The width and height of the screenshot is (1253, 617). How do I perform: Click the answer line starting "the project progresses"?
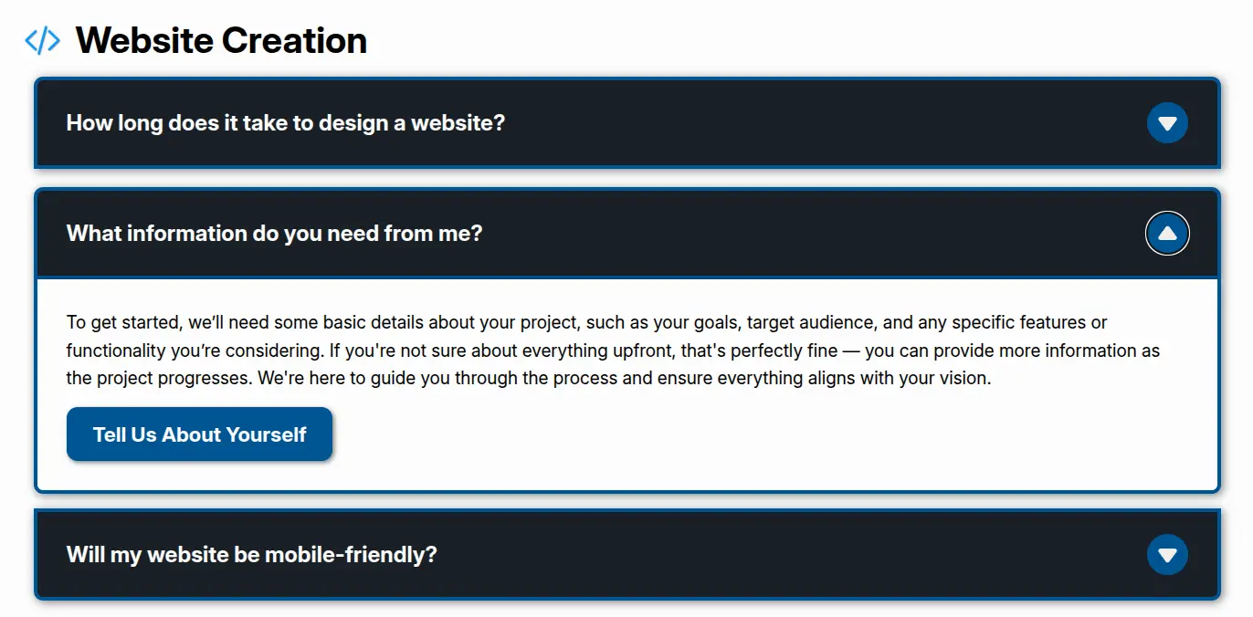(528, 378)
